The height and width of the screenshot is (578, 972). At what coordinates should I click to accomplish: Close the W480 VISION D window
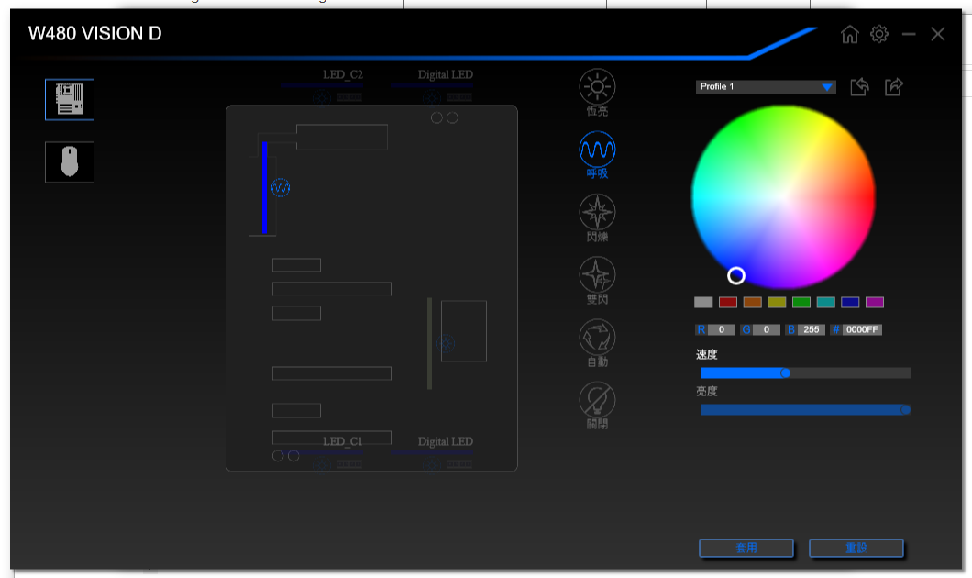coord(938,34)
